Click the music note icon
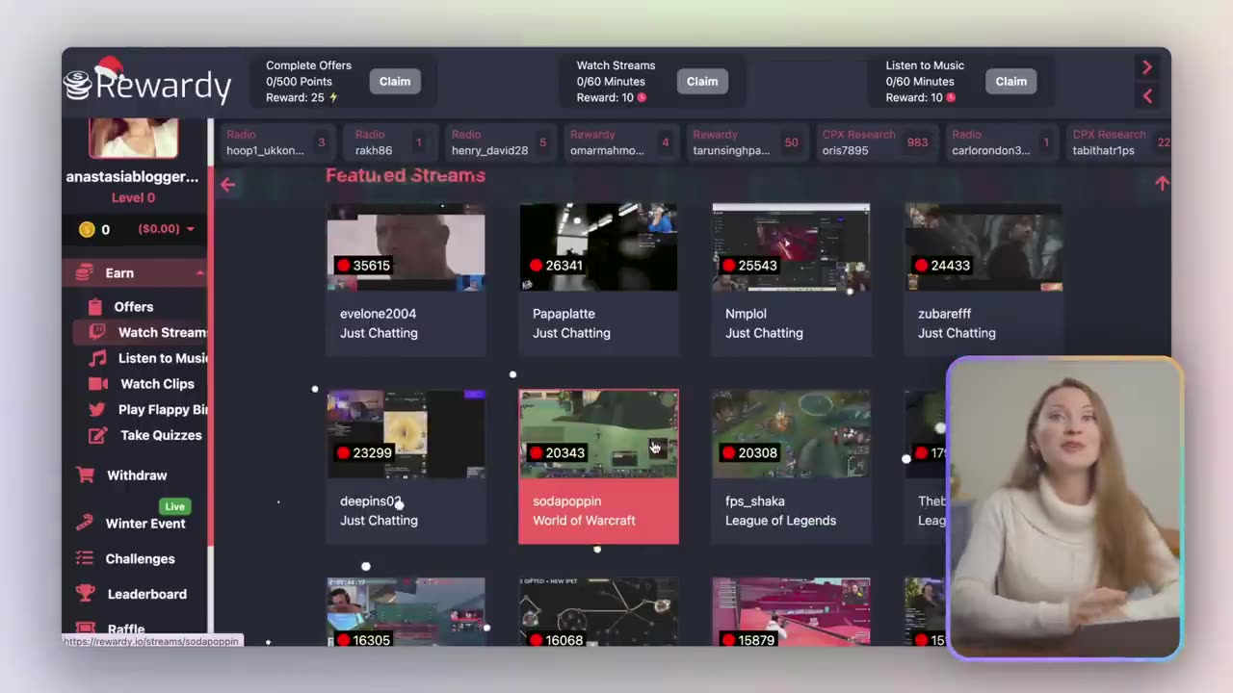This screenshot has height=693, width=1233. pyautogui.click(x=97, y=358)
